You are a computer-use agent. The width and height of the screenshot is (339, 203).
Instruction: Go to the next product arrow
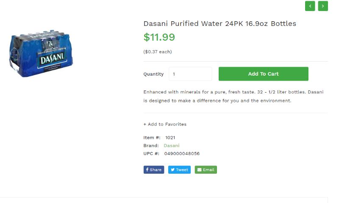[x=323, y=6]
